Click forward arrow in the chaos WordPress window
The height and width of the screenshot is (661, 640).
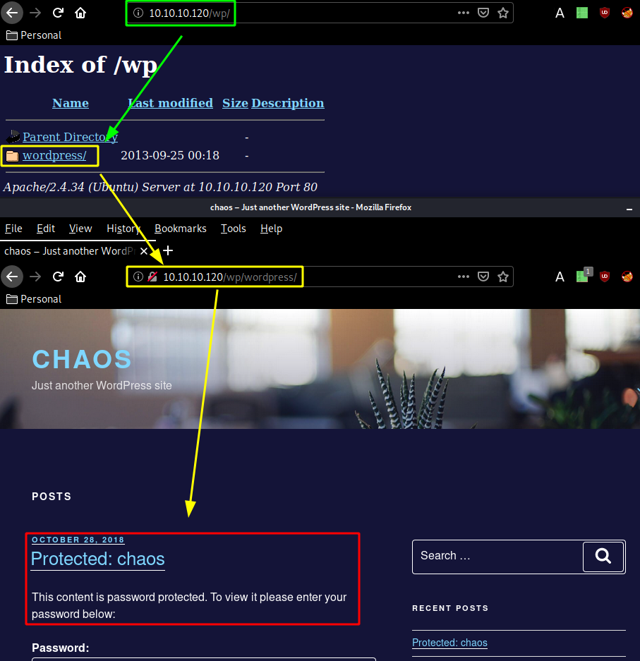click(x=35, y=277)
